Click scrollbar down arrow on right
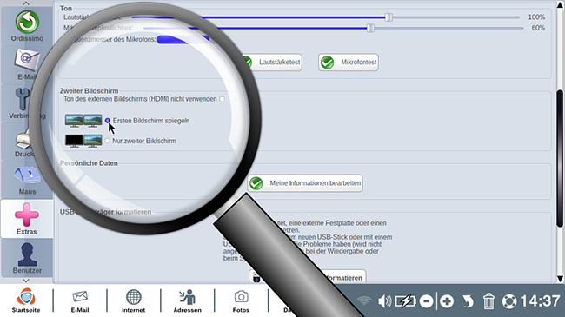 pyautogui.click(x=560, y=279)
